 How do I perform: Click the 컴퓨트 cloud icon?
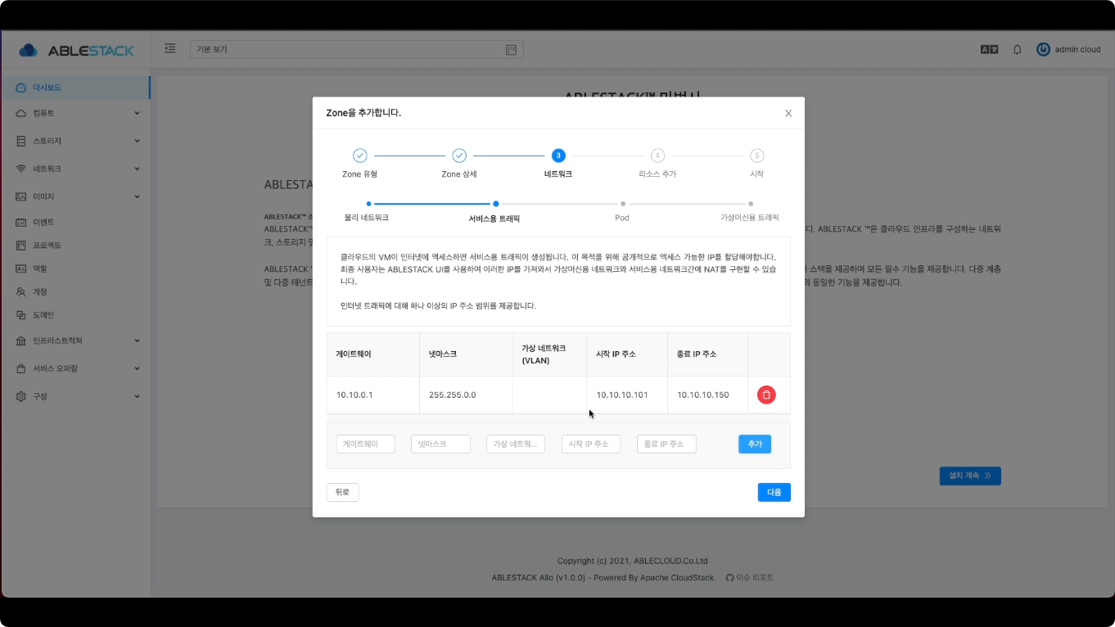[x=21, y=113]
